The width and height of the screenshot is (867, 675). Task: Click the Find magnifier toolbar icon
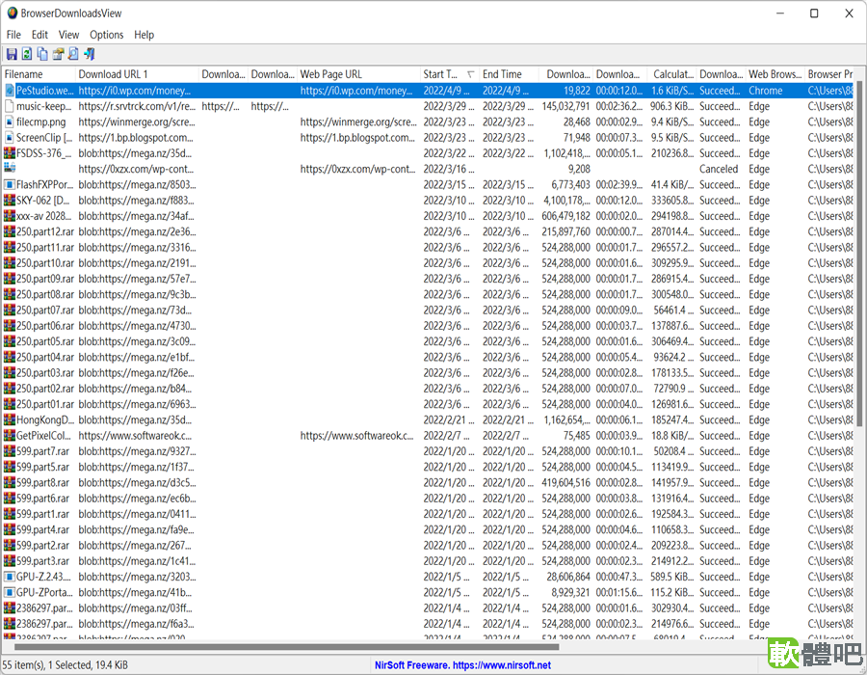73,54
